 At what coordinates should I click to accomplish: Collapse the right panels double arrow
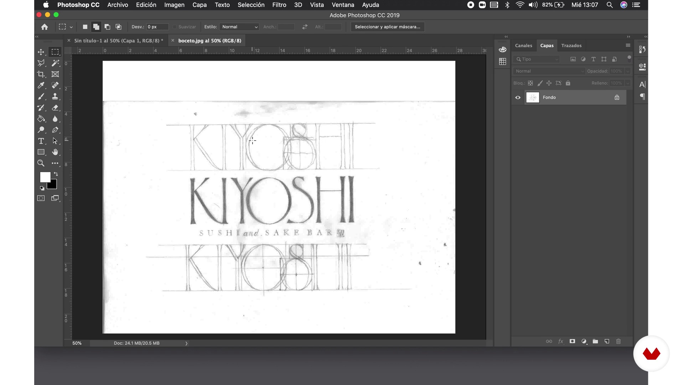628,37
